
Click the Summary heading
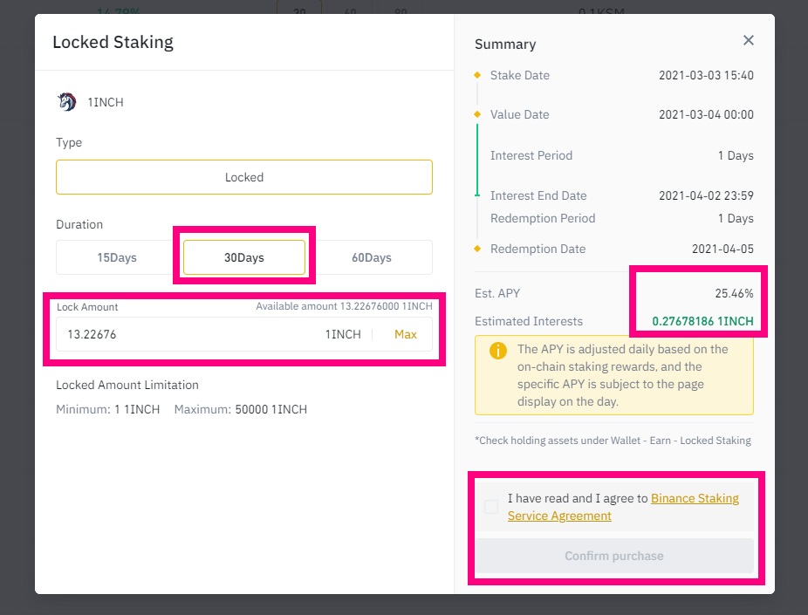tap(505, 44)
